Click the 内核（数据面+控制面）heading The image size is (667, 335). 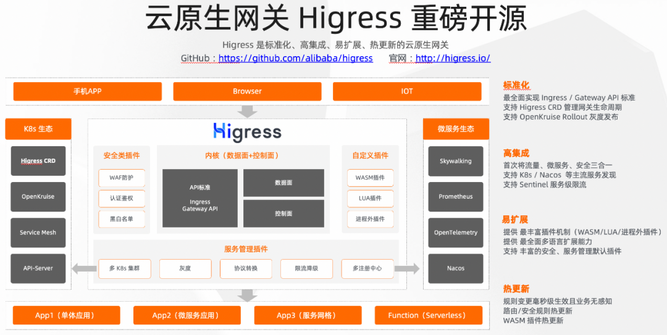click(x=243, y=155)
